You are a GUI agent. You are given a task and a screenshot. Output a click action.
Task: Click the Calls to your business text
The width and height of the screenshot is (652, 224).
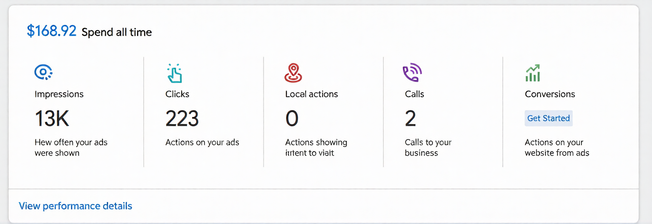click(428, 147)
